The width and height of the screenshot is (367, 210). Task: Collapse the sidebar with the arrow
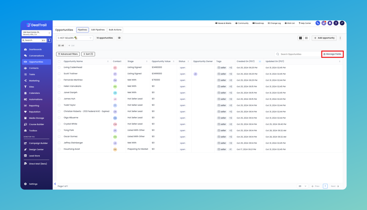[55, 184]
